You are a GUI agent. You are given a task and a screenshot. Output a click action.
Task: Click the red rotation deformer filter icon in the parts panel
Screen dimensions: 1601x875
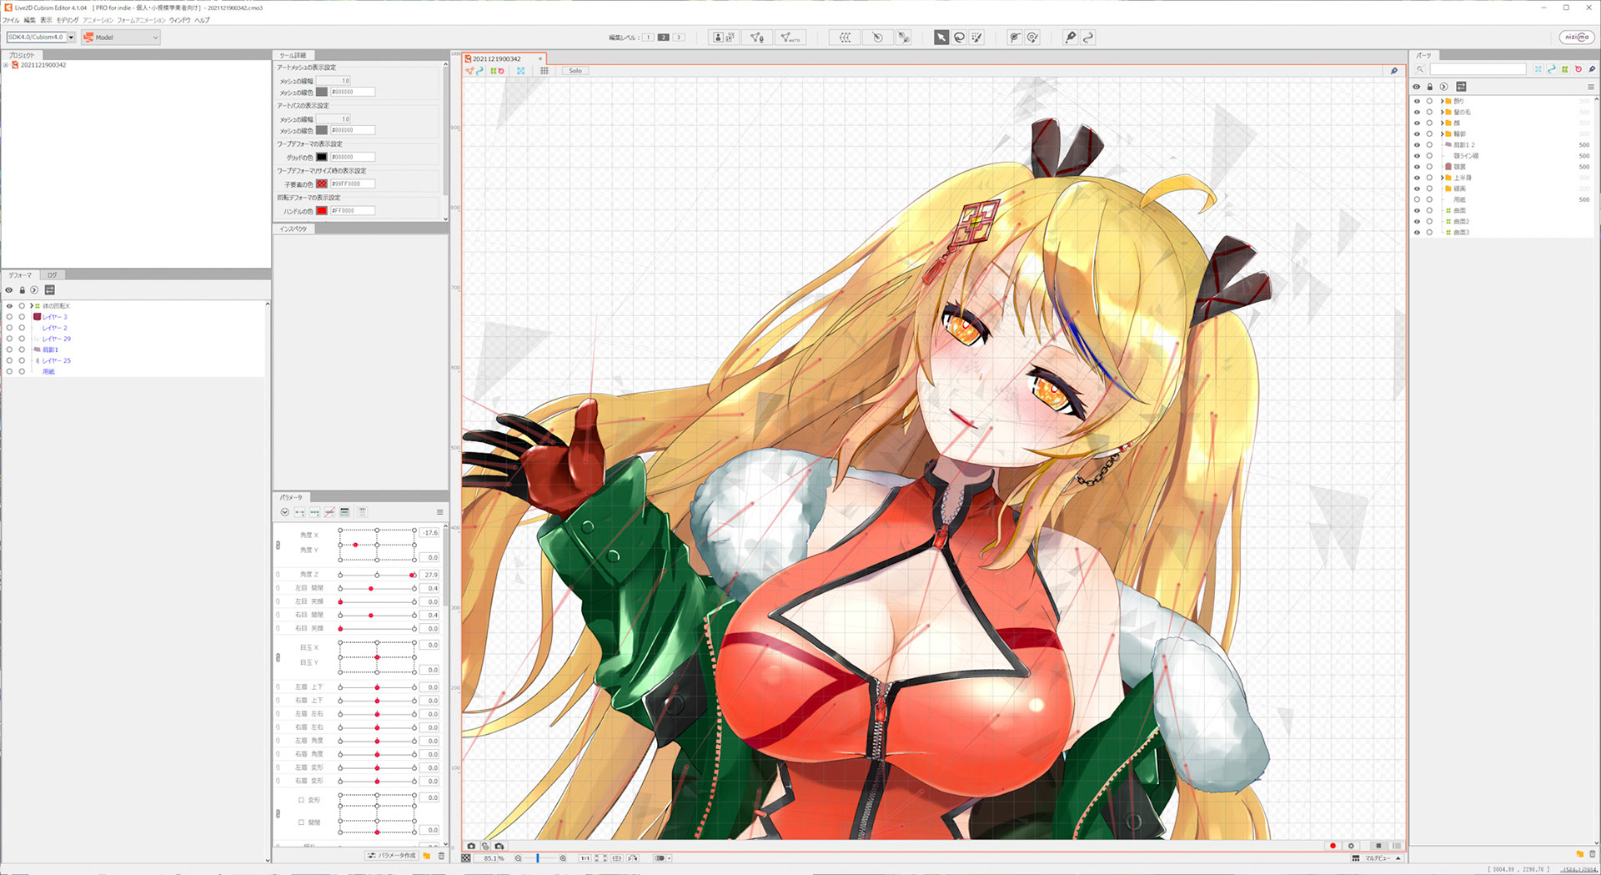click(x=1578, y=69)
